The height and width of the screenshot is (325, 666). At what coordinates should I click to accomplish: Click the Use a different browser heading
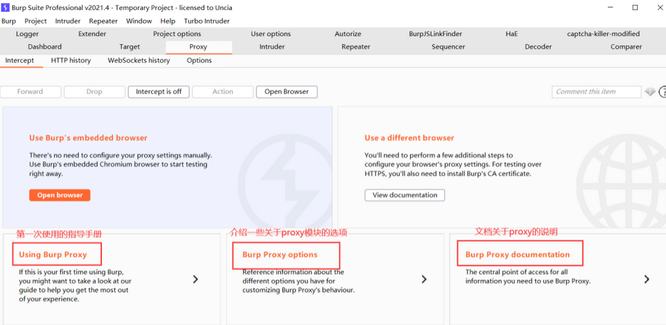coord(410,137)
